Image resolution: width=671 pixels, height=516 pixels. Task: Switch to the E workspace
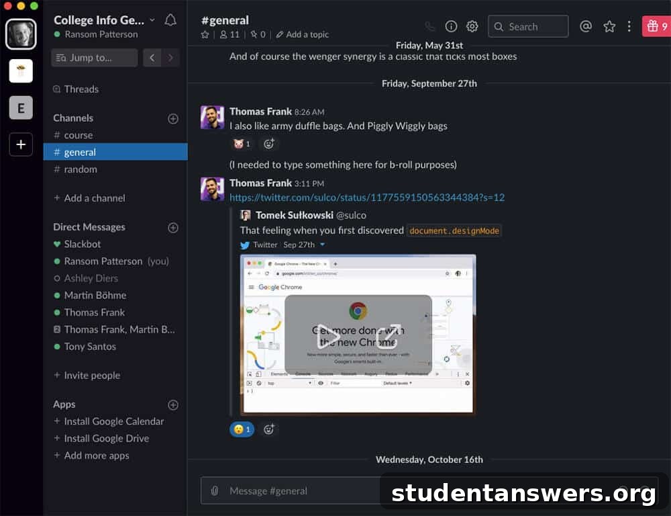point(21,107)
